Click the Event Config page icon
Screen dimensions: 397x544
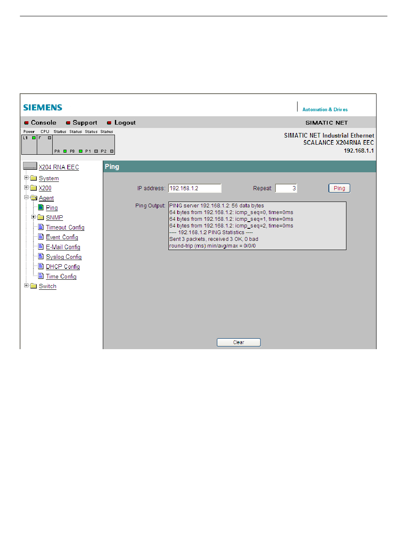tap(41, 237)
